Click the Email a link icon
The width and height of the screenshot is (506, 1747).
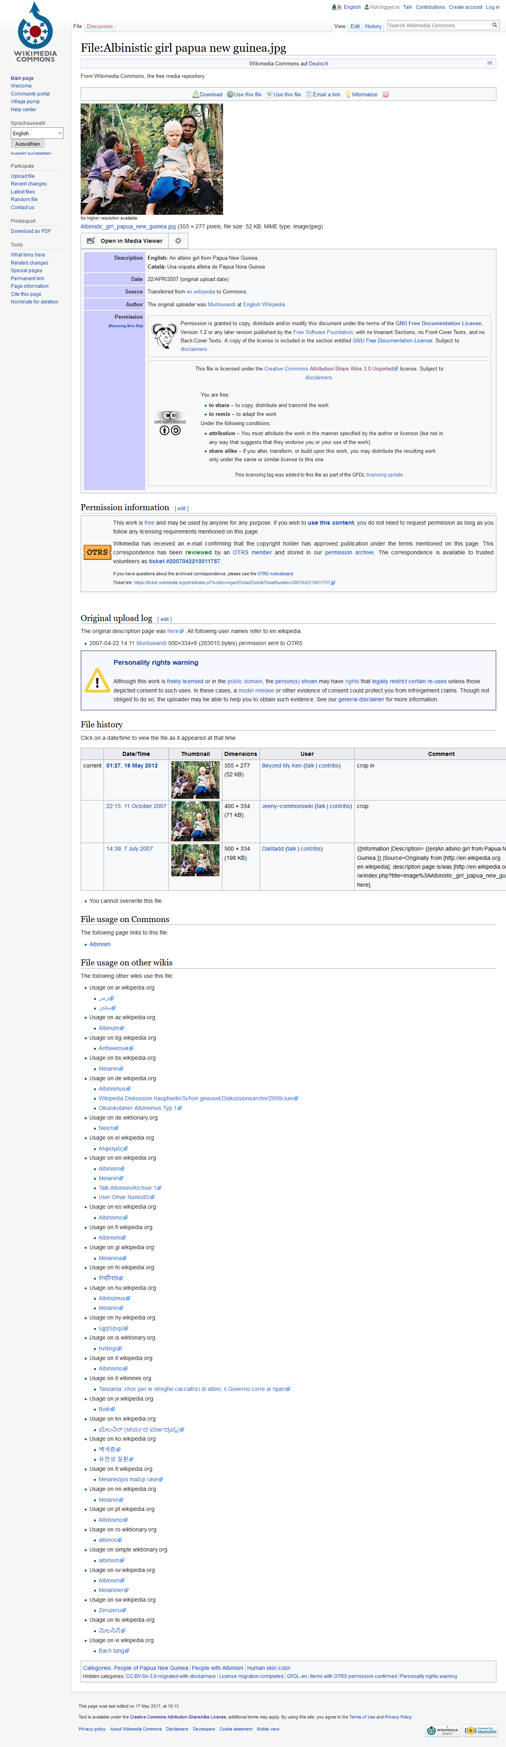coord(309,94)
